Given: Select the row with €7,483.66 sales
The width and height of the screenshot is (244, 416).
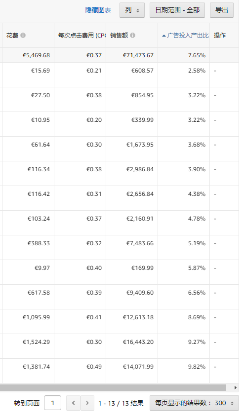Looking at the screenshot, I should point(119,247).
